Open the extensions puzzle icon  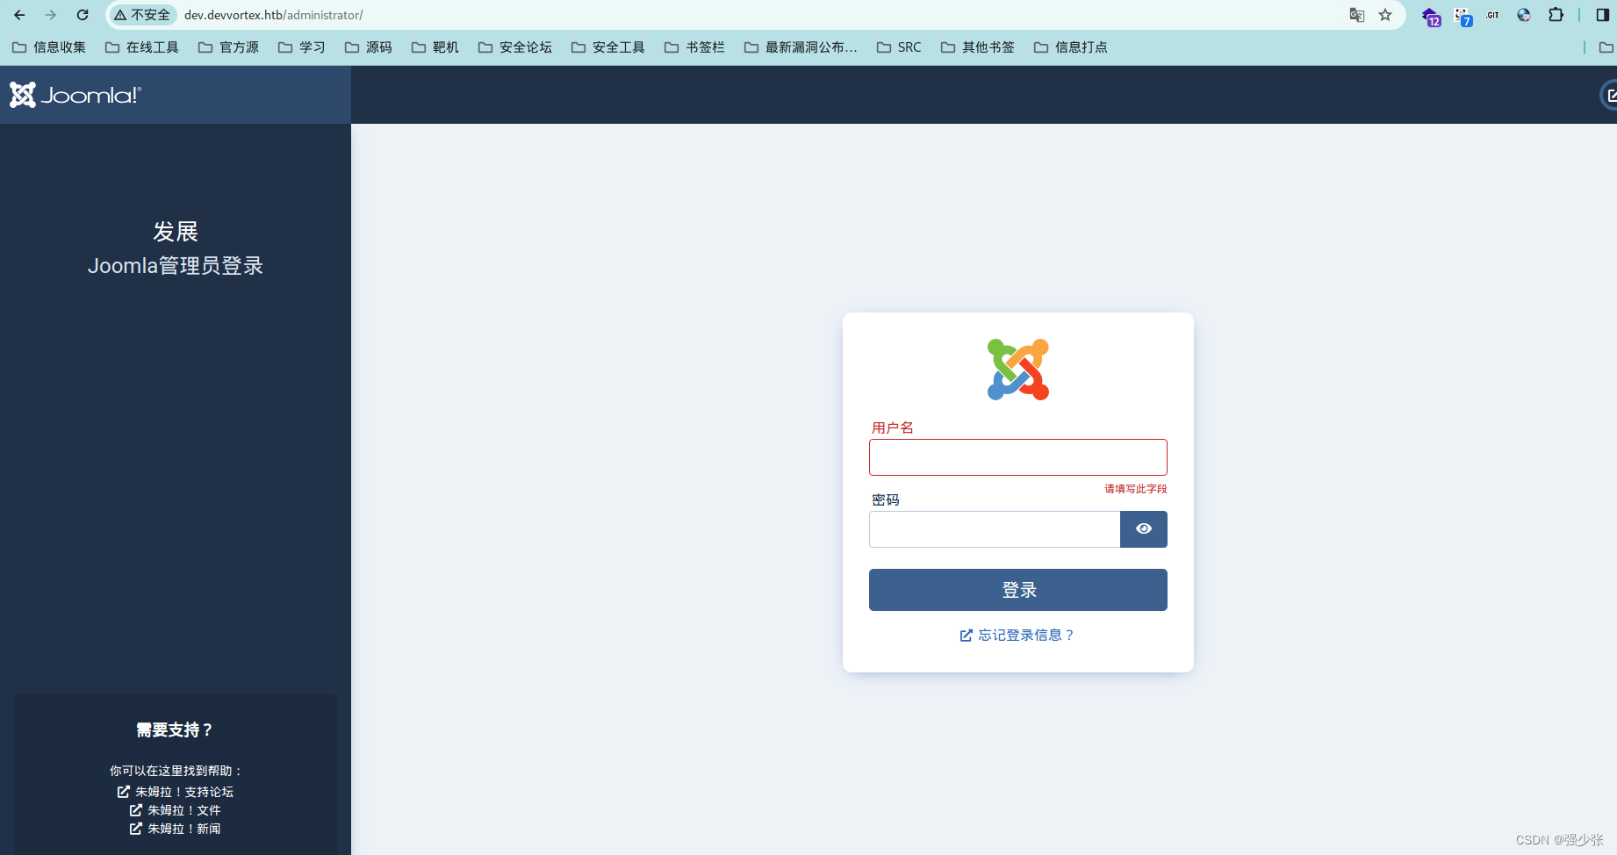1556,15
